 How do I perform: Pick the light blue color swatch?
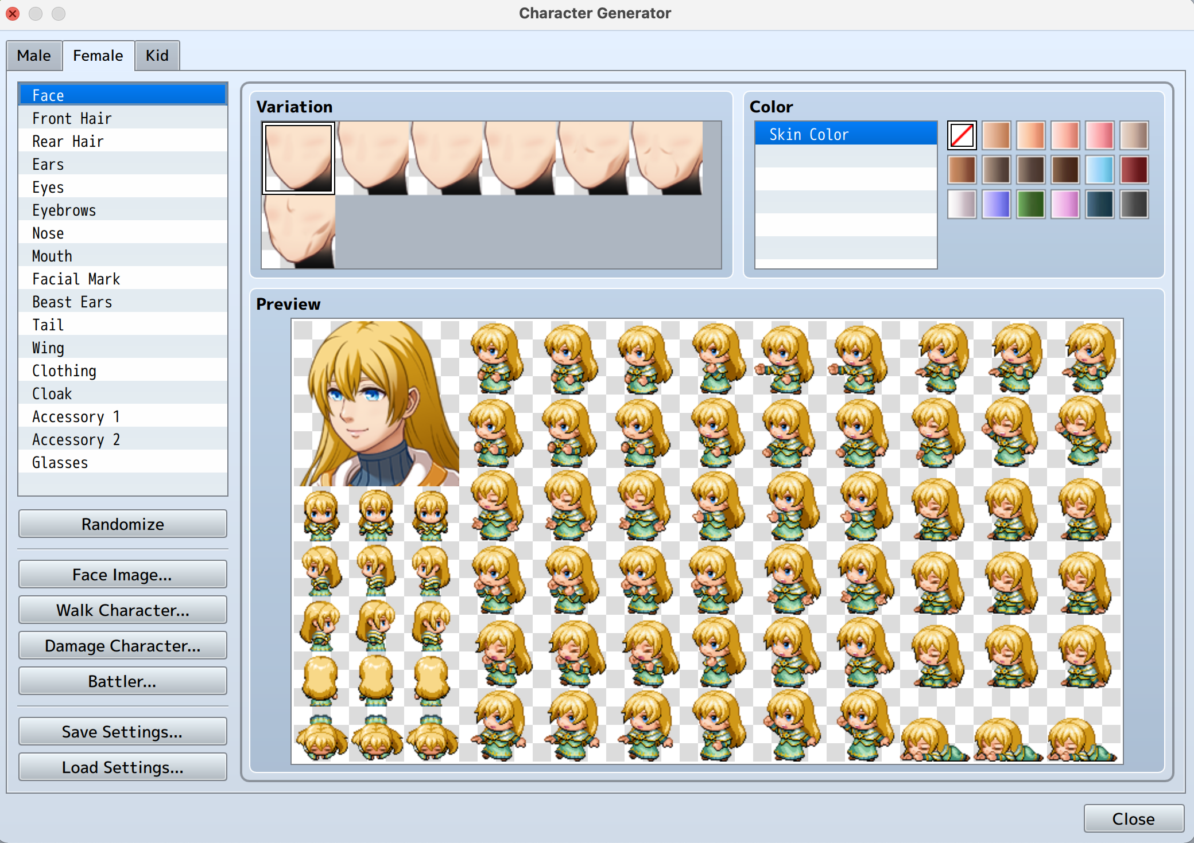click(1099, 170)
